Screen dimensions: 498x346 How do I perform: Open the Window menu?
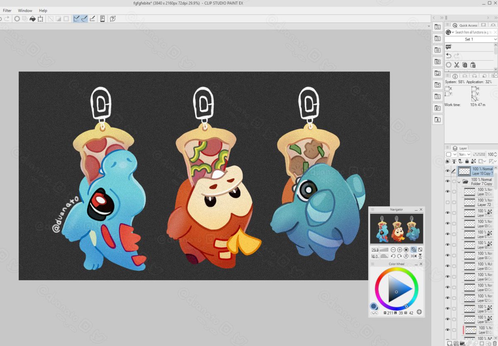(25, 10)
